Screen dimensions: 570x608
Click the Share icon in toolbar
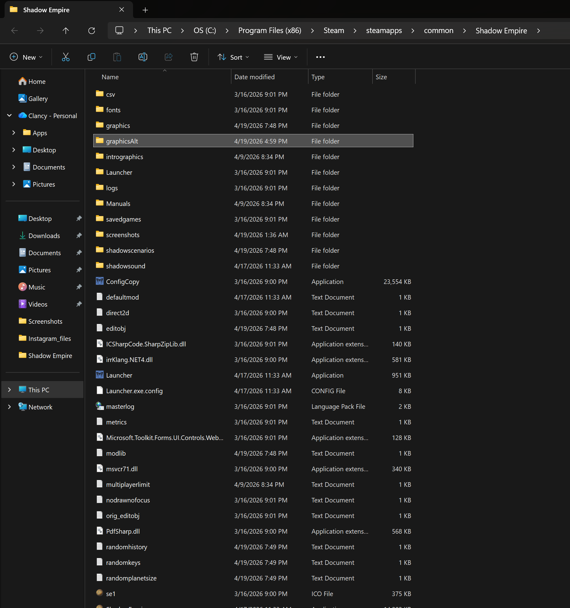169,57
